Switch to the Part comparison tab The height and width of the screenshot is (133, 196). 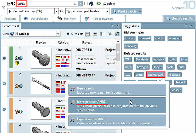[103, 19]
